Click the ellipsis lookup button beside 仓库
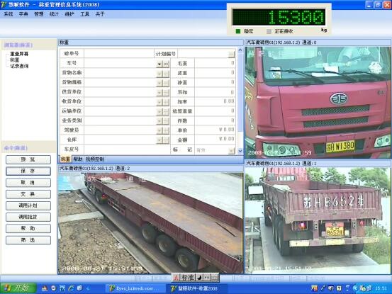The width and height of the screenshot is (392, 294). tap(166, 140)
